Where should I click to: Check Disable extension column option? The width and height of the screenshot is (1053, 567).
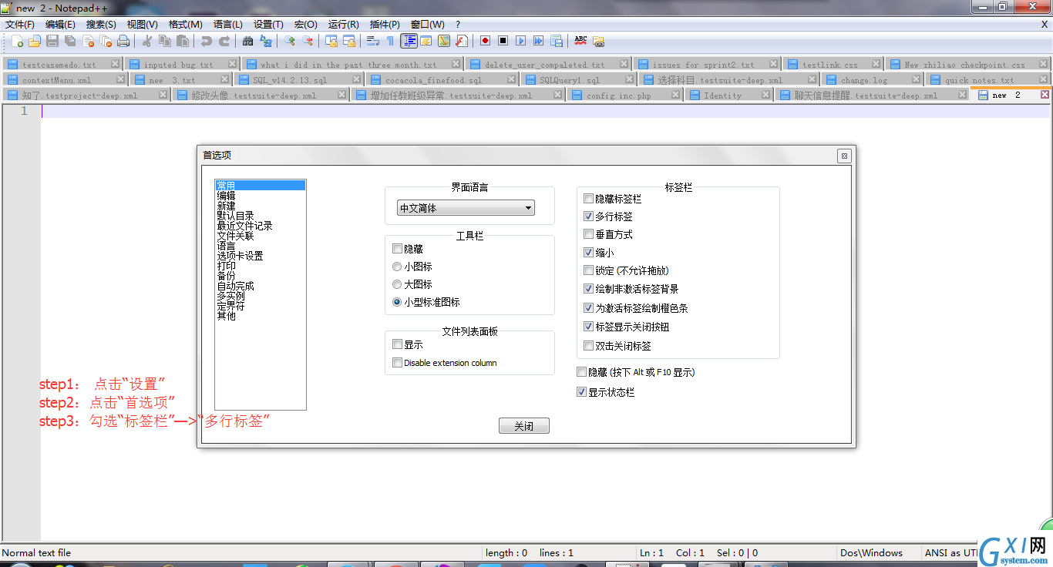[397, 363]
